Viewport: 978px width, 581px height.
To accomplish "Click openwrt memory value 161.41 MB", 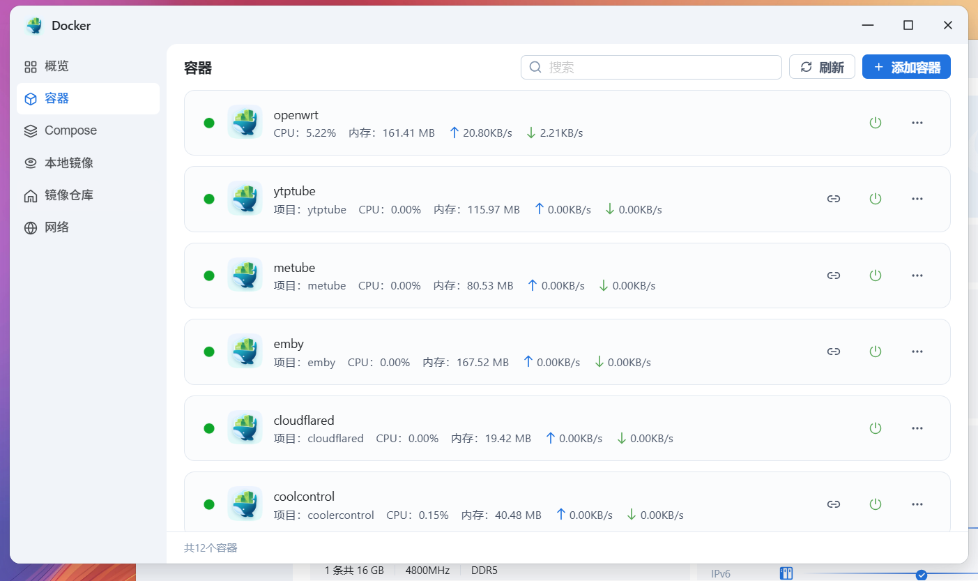I will [408, 133].
